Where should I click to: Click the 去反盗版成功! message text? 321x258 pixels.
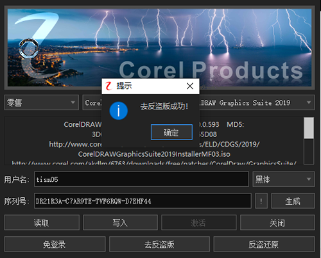point(164,106)
